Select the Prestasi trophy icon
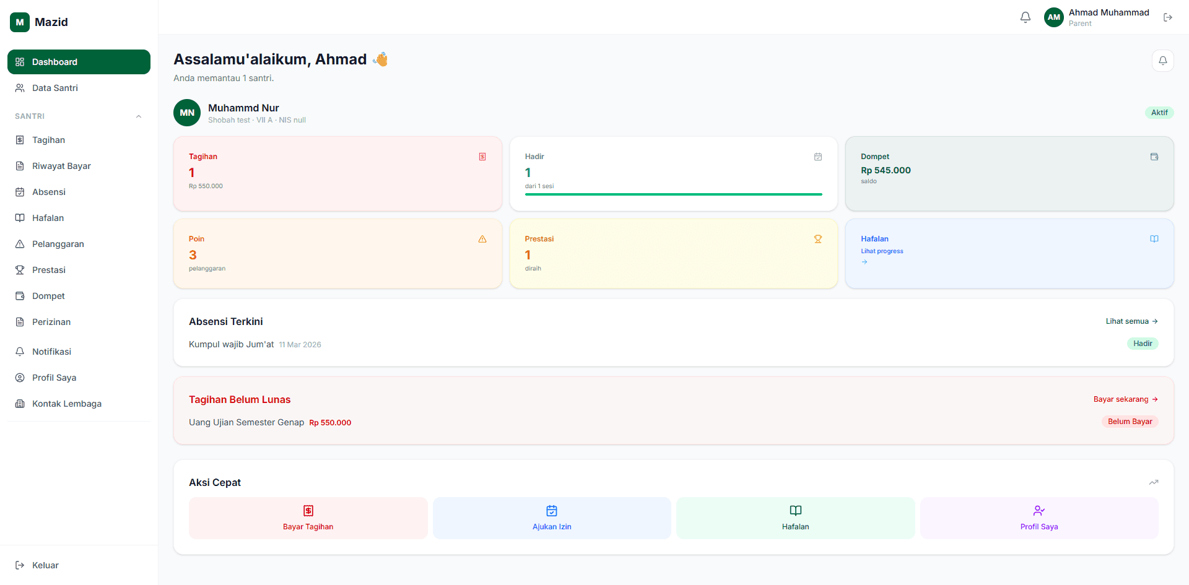The width and height of the screenshot is (1189, 585). click(x=19, y=270)
